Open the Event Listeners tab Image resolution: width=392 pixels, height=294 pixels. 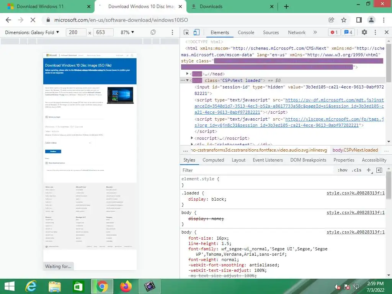268,160
